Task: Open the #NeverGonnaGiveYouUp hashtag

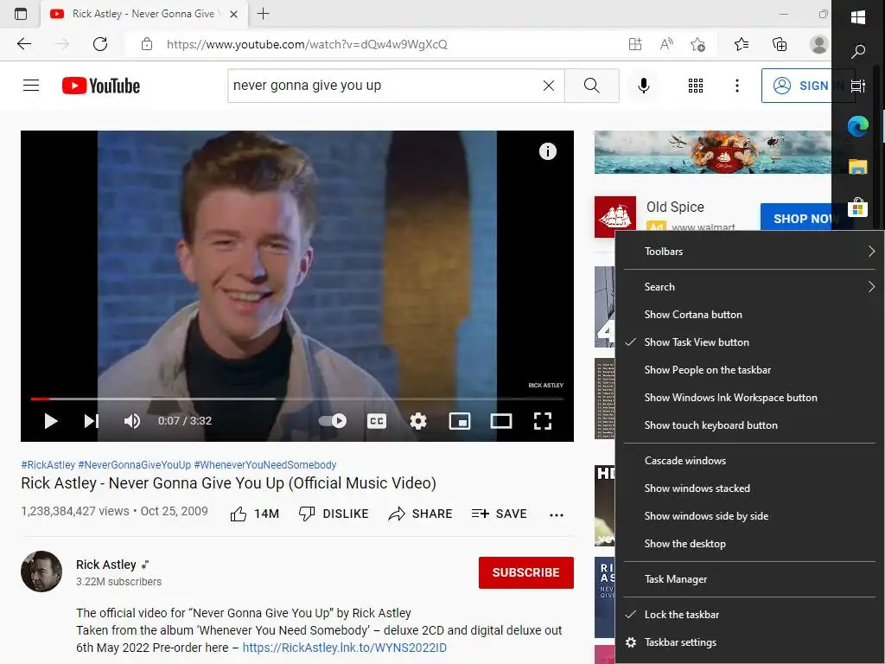Action: pos(134,464)
